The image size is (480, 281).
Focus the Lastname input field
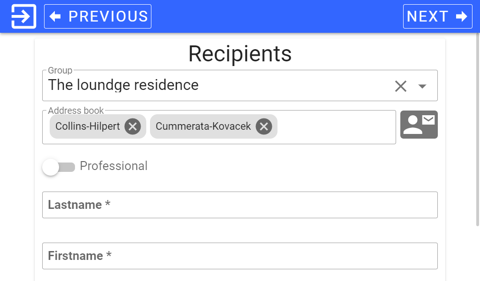coord(240,205)
